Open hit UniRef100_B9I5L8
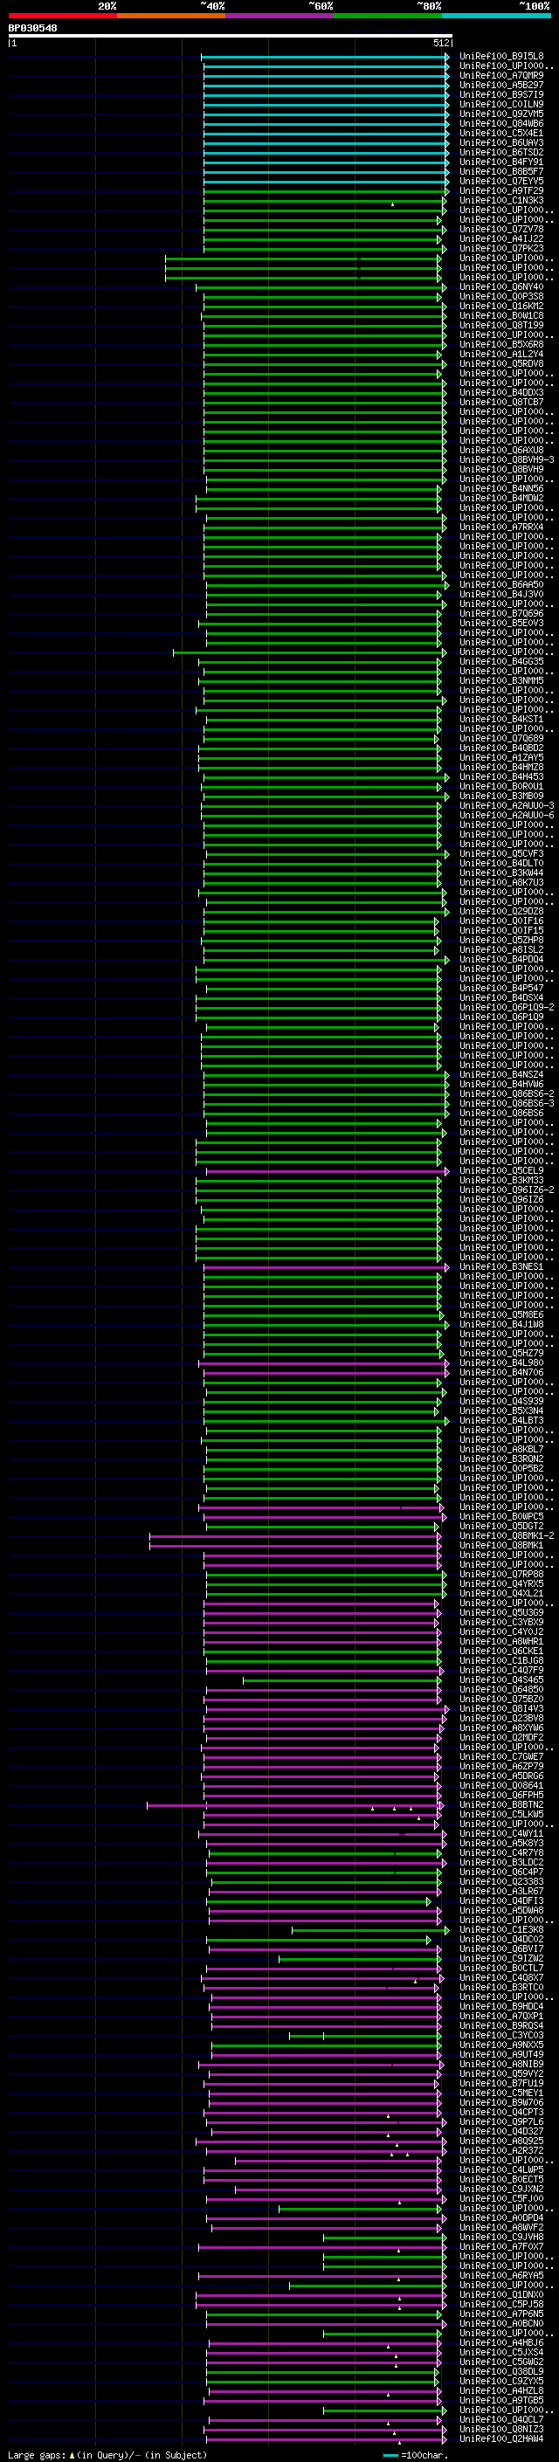 [501, 57]
